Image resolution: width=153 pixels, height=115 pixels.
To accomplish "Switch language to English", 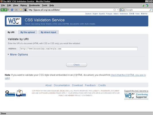I will tap(95, 14).
